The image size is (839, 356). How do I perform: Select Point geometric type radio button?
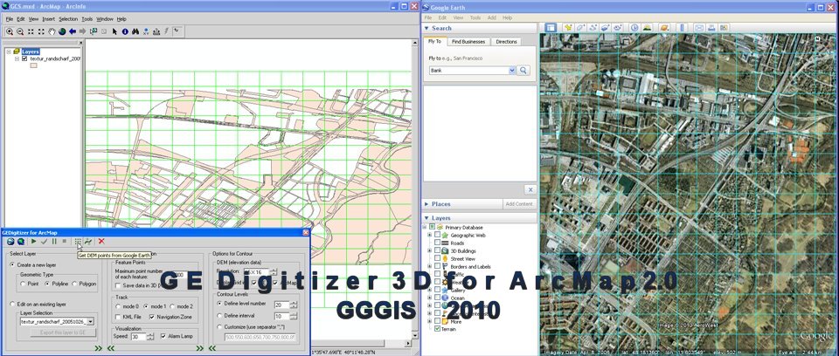point(23,284)
